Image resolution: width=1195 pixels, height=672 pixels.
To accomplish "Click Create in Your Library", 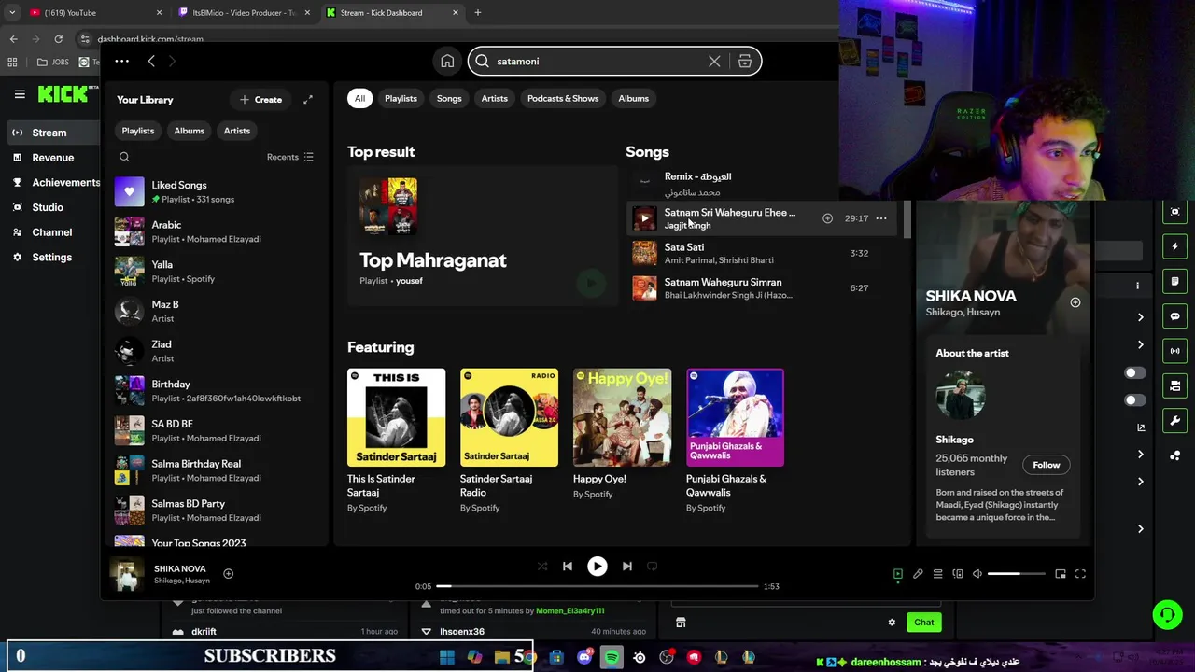I will [260, 100].
